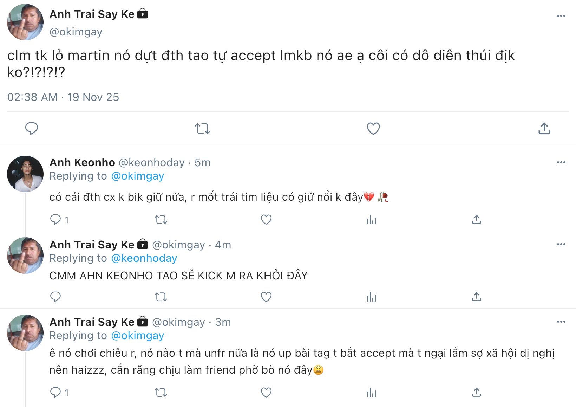The image size is (576, 407).
Task: Share the last reply about friend phở bò
Action: (476, 393)
